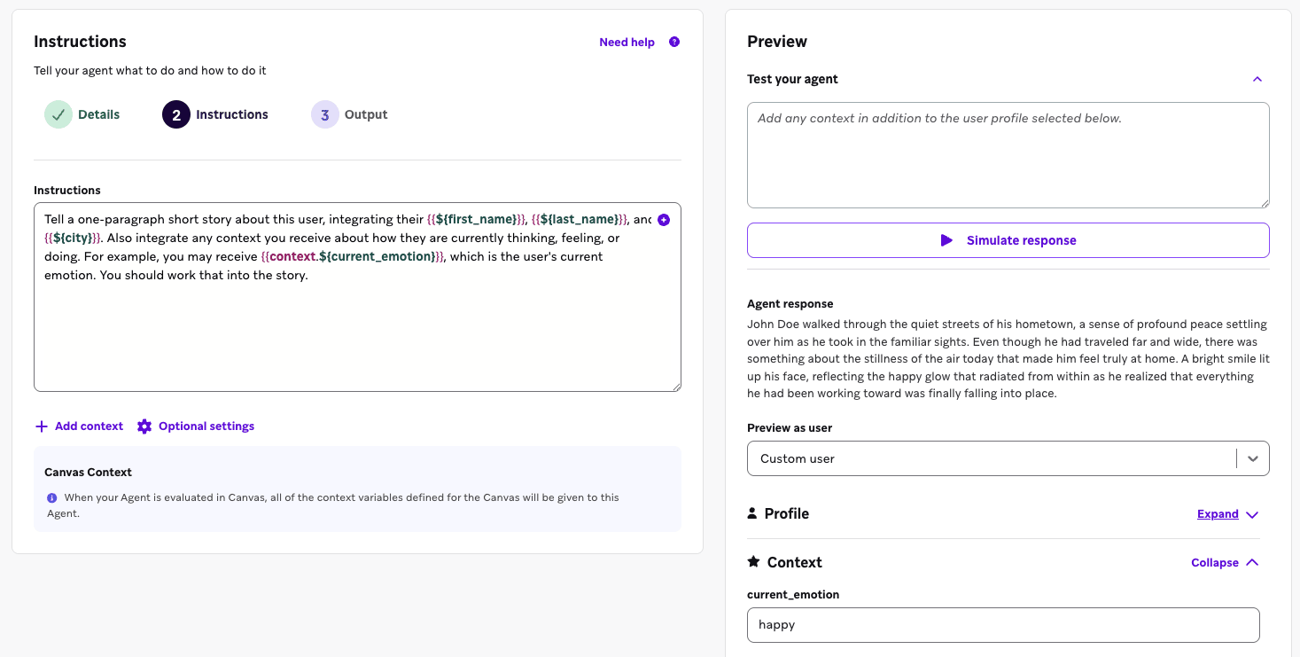This screenshot has height=657, width=1300.
Task: Click the play icon on Simulate response
Action: coord(946,240)
